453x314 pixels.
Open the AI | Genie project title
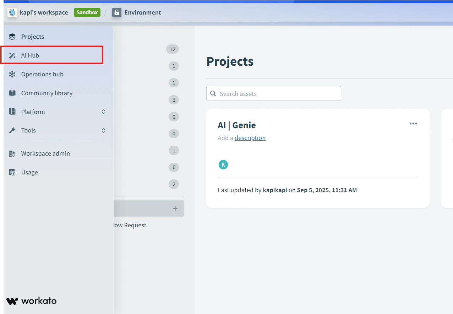coord(237,125)
